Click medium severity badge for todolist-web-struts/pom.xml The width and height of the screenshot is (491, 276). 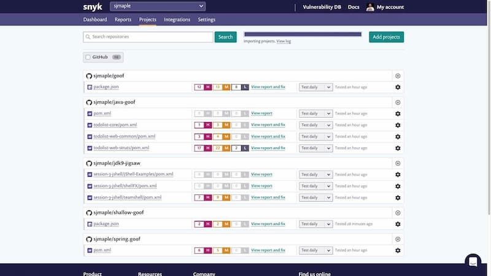[222, 148]
